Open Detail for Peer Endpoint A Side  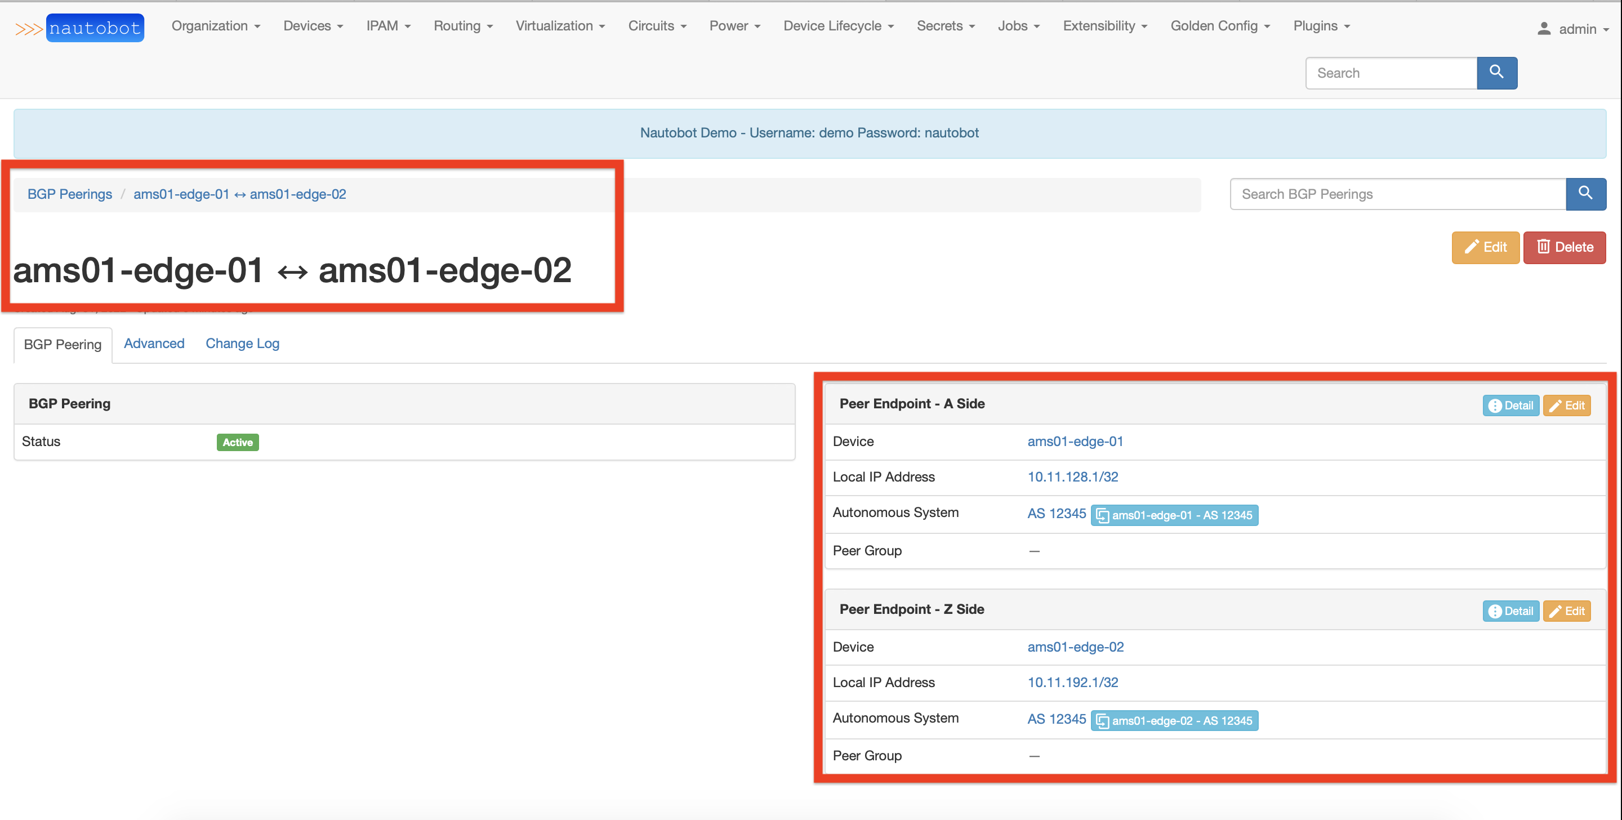[x=1510, y=405]
